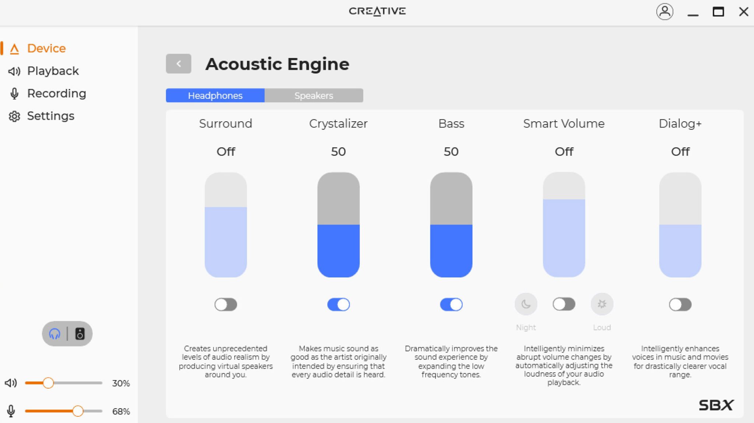
Task: Disable the Crystalizer toggle
Action: click(338, 304)
